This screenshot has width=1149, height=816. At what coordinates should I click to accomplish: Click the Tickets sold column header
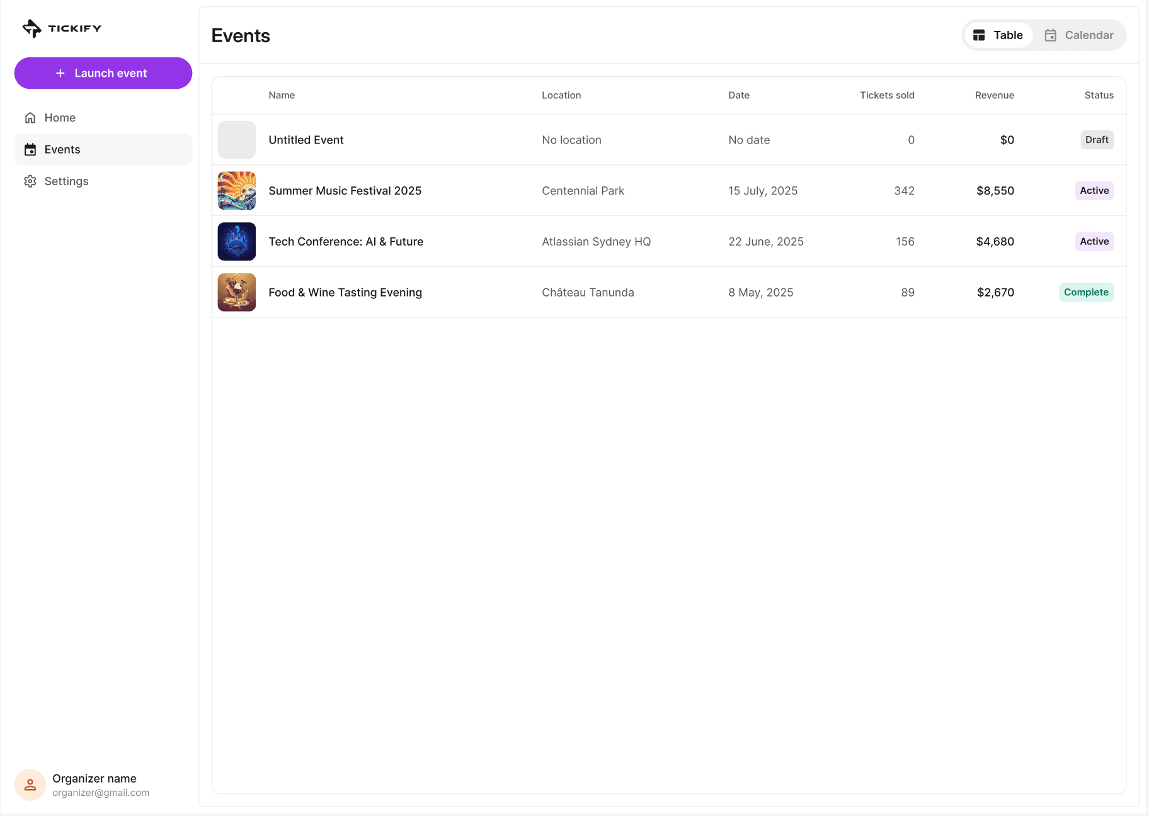click(x=887, y=95)
